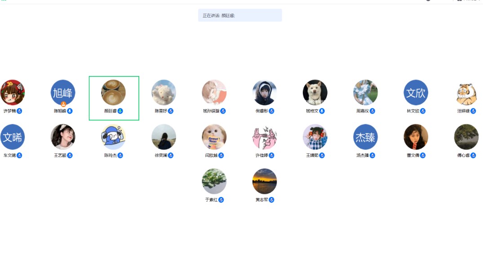Select the pink rabbits avatar of 许佳婷

tap(265, 137)
